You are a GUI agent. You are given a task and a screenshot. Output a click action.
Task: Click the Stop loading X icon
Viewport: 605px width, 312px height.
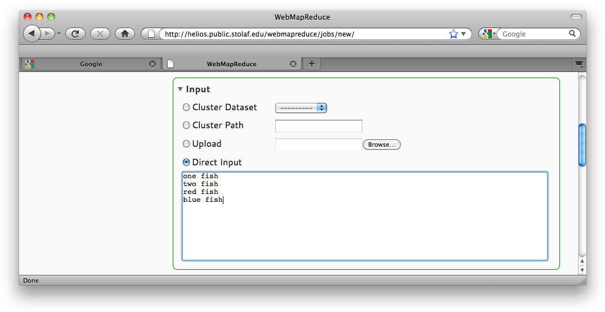point(100,34)
